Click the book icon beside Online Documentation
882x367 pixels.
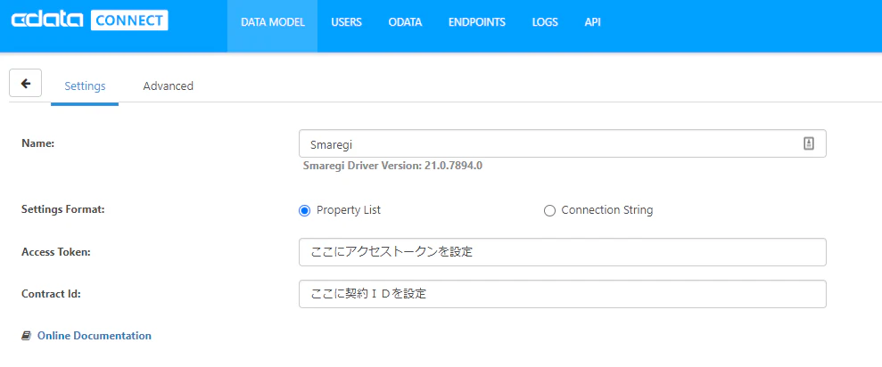pyautogui.click(x=27, y=336)
